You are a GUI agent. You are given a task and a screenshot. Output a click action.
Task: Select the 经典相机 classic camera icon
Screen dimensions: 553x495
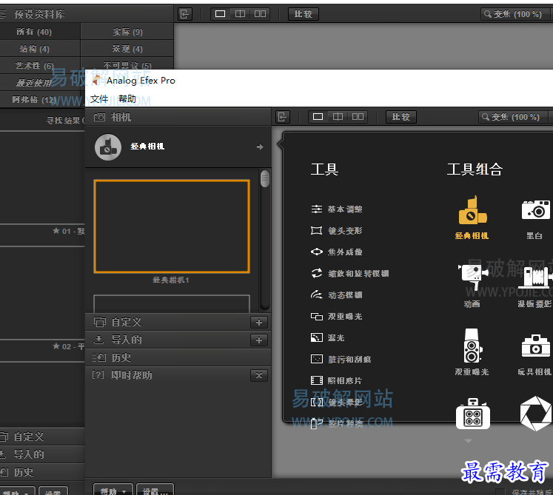point(472,211)
